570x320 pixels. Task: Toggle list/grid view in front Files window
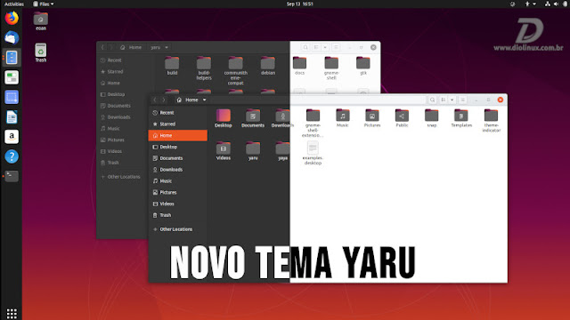tap(444, 100)
